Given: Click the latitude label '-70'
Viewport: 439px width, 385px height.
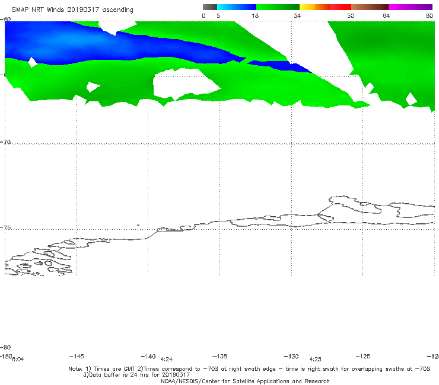Looking at the screenshot, I should pos(5,142).
